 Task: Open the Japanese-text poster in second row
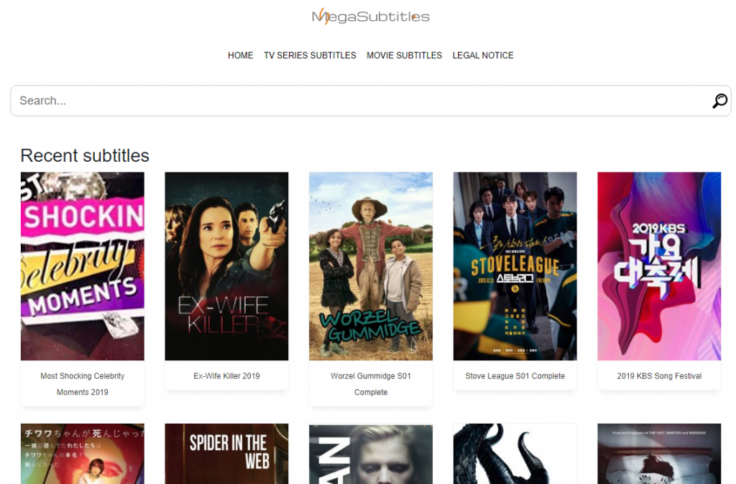point(83,454)
